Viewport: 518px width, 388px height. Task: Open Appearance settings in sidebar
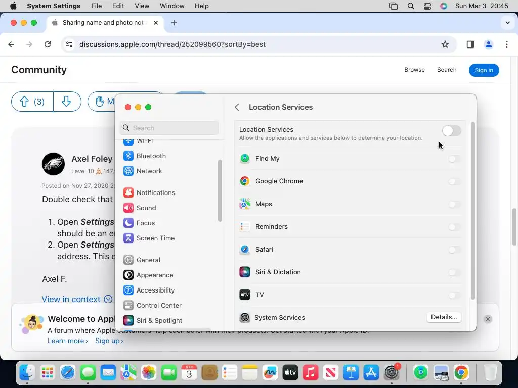148,275
